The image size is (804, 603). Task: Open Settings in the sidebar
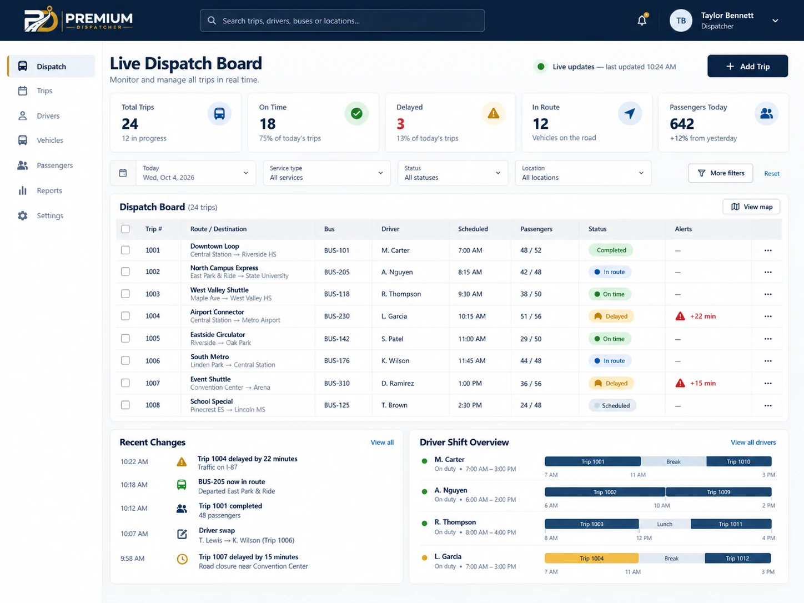click(x=51, y=216)
